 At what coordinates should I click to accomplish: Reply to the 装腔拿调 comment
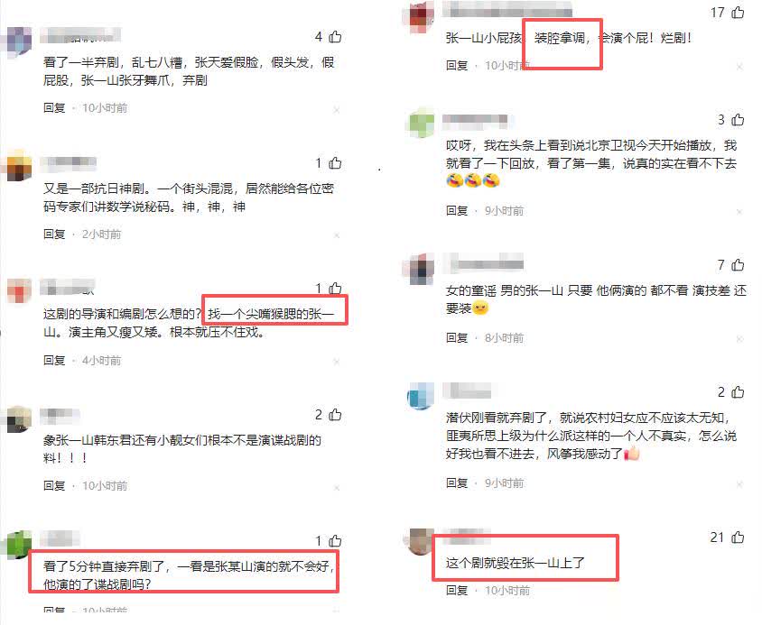[456, 65]
